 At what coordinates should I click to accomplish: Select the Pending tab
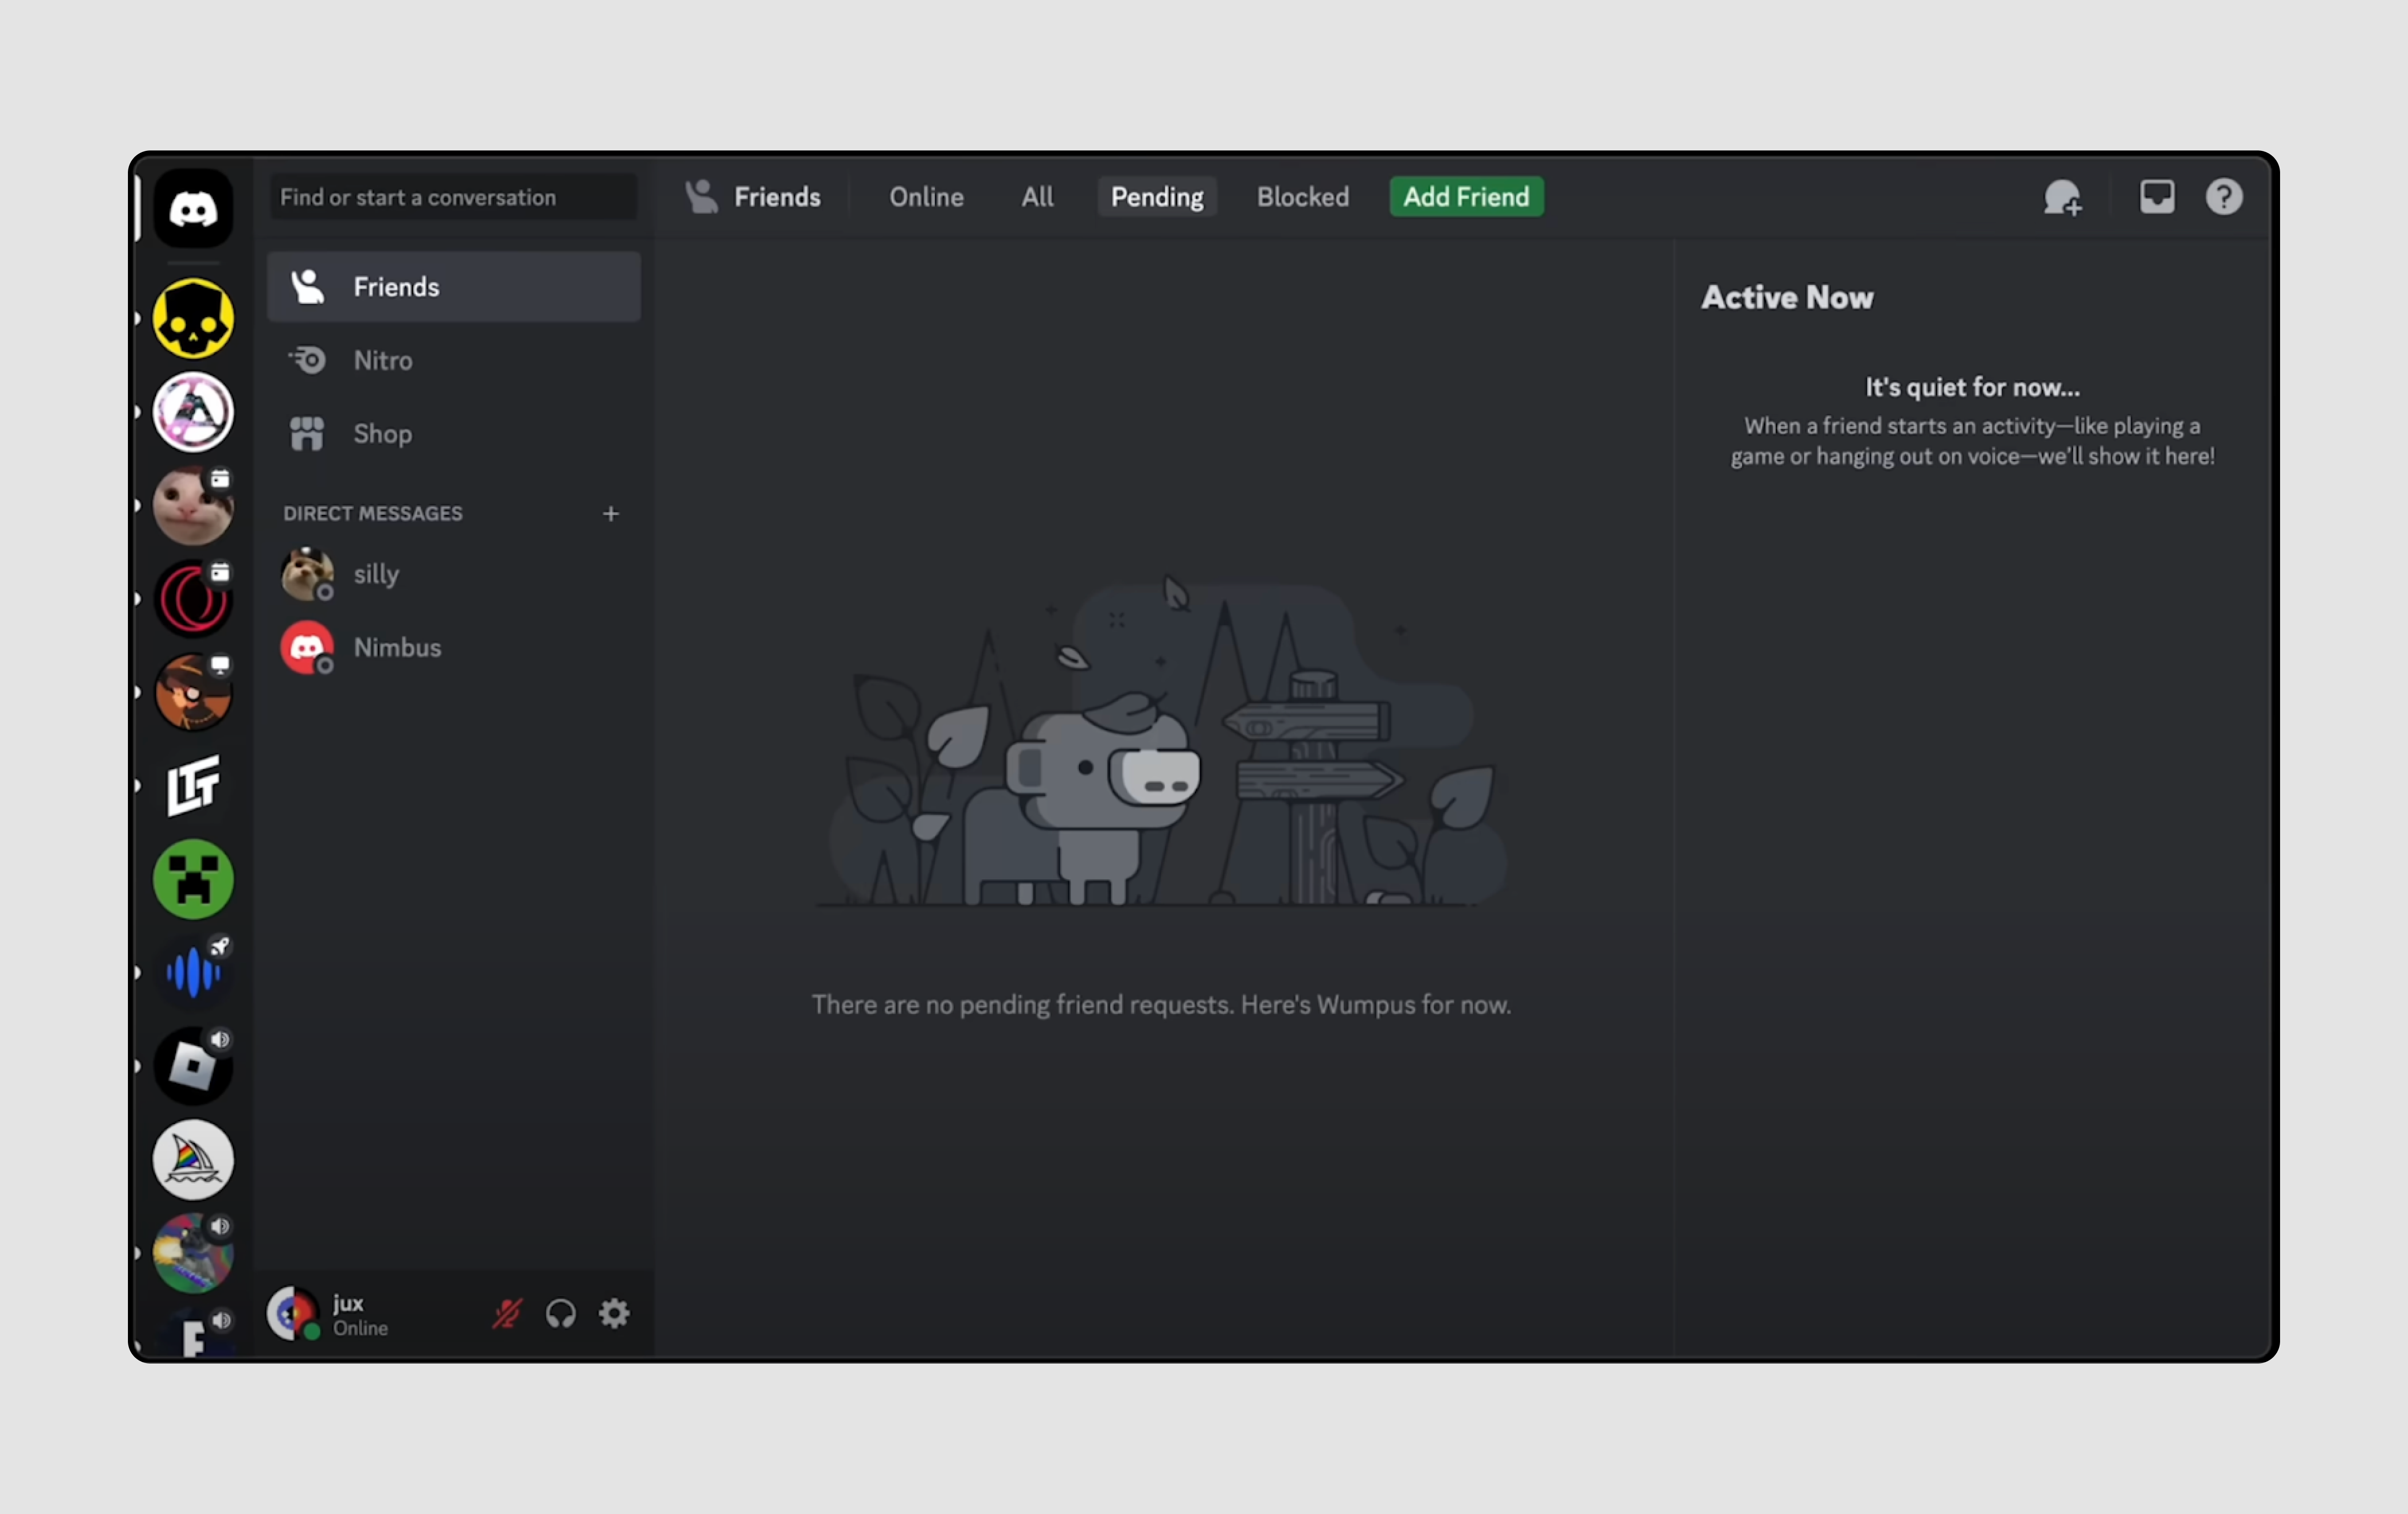tap(1157, 197)
